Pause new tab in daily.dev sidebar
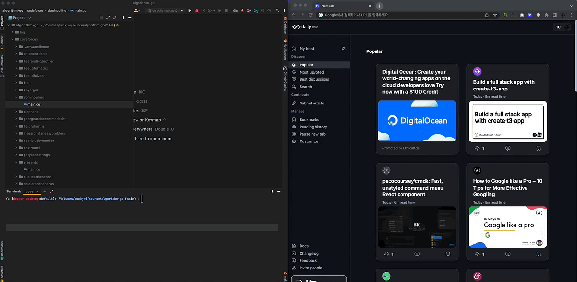The image size is (577, 282). [313, 134]
